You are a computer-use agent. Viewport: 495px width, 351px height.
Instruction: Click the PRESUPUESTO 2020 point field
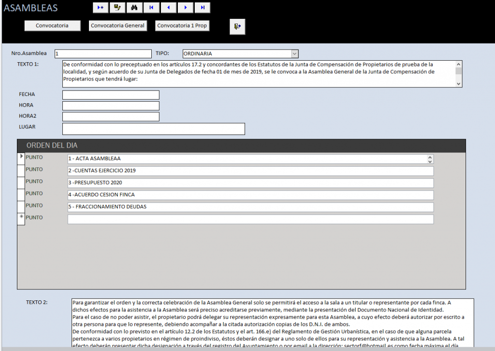click(250, 183)
